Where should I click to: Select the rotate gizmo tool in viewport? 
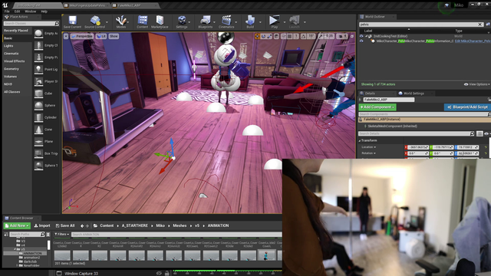[263, 36]
